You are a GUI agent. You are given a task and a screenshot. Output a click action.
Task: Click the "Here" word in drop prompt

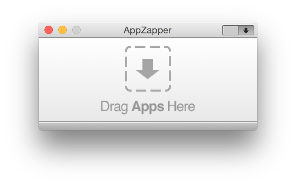click(181, 106)
